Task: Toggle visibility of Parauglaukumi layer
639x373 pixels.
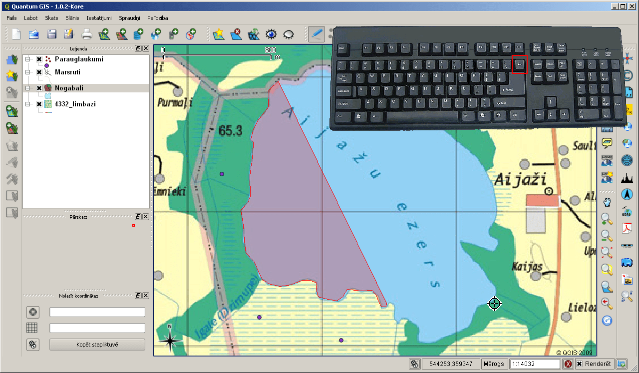Action: coord(39,59)
